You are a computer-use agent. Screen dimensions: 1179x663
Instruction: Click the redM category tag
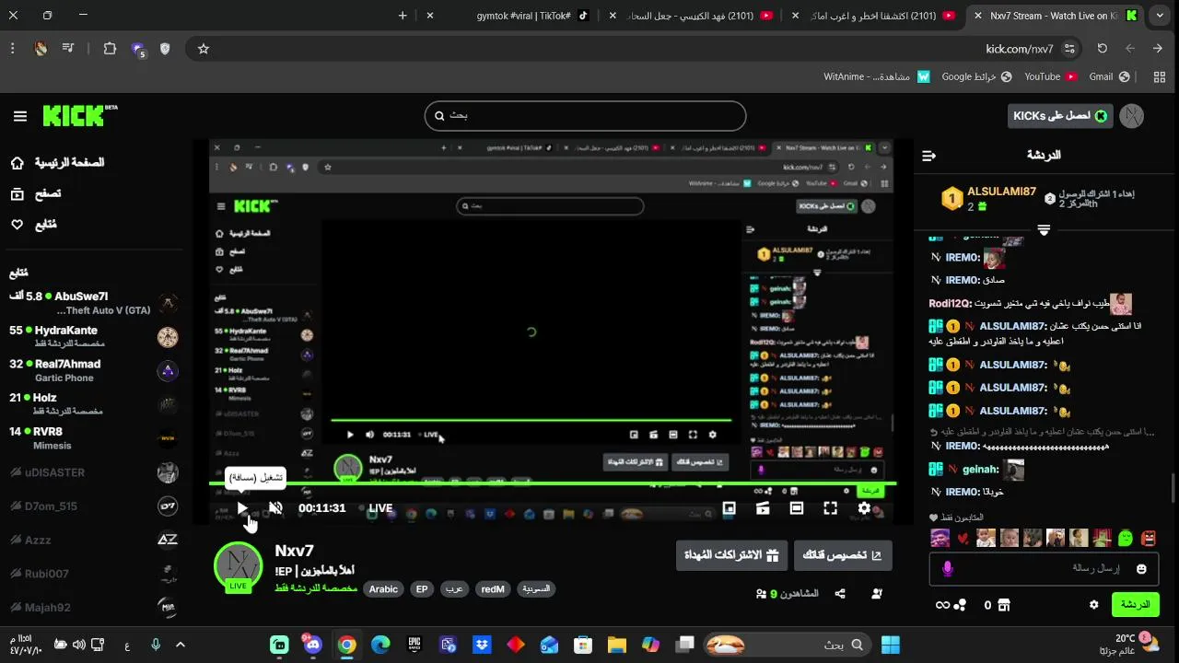pyautogui.click(x=493, y=589)
